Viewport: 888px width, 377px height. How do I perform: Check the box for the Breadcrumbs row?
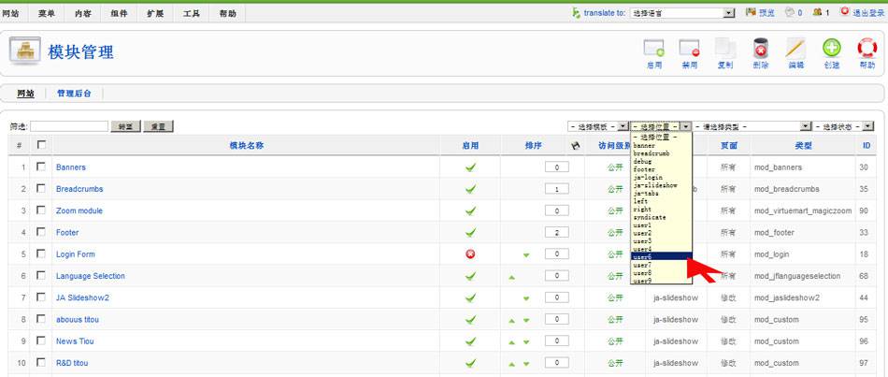pos(41,188)
